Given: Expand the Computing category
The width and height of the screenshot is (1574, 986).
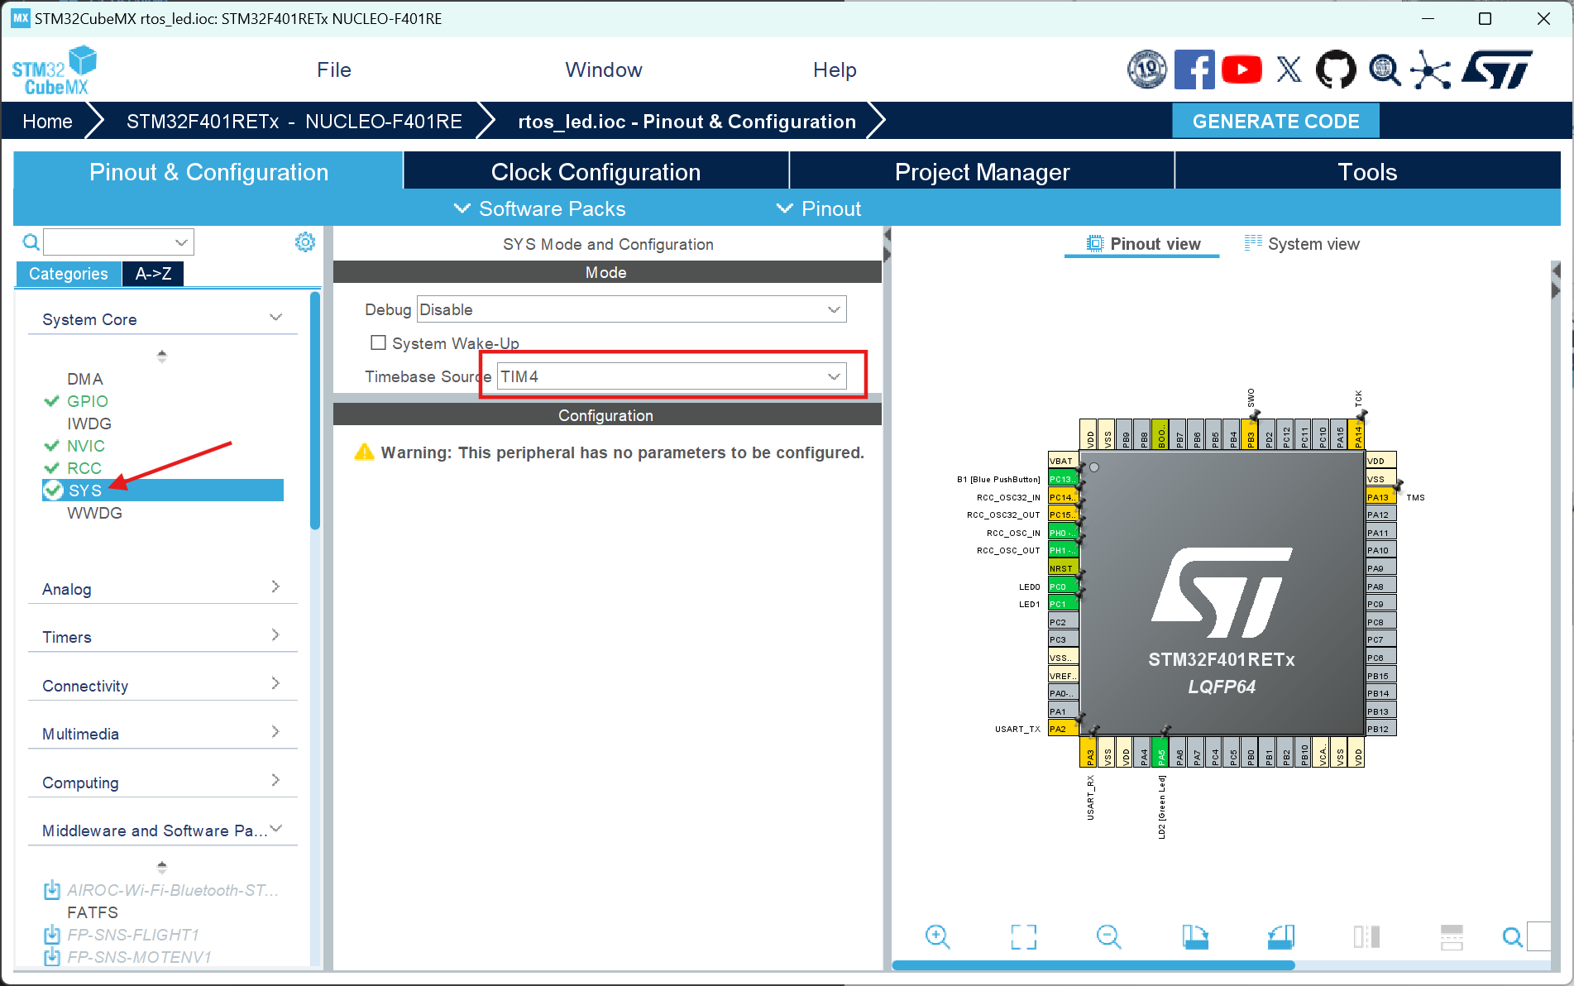Looking at the screenshot, I should point(276,781).
